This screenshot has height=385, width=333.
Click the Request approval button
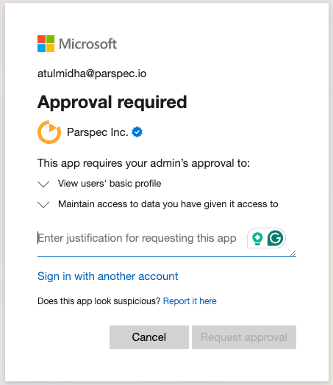coord(244,337)
